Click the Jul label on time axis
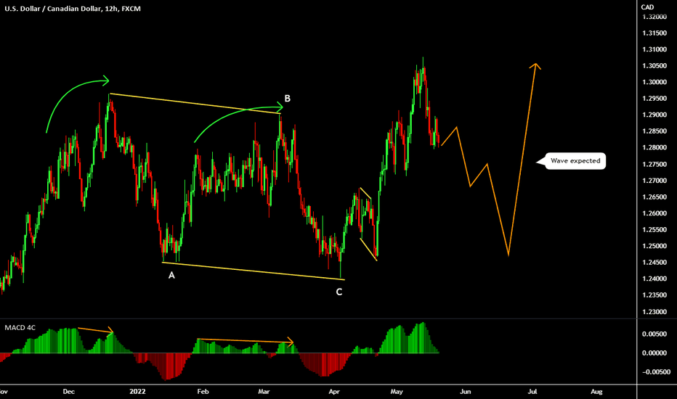 (532, 392)
